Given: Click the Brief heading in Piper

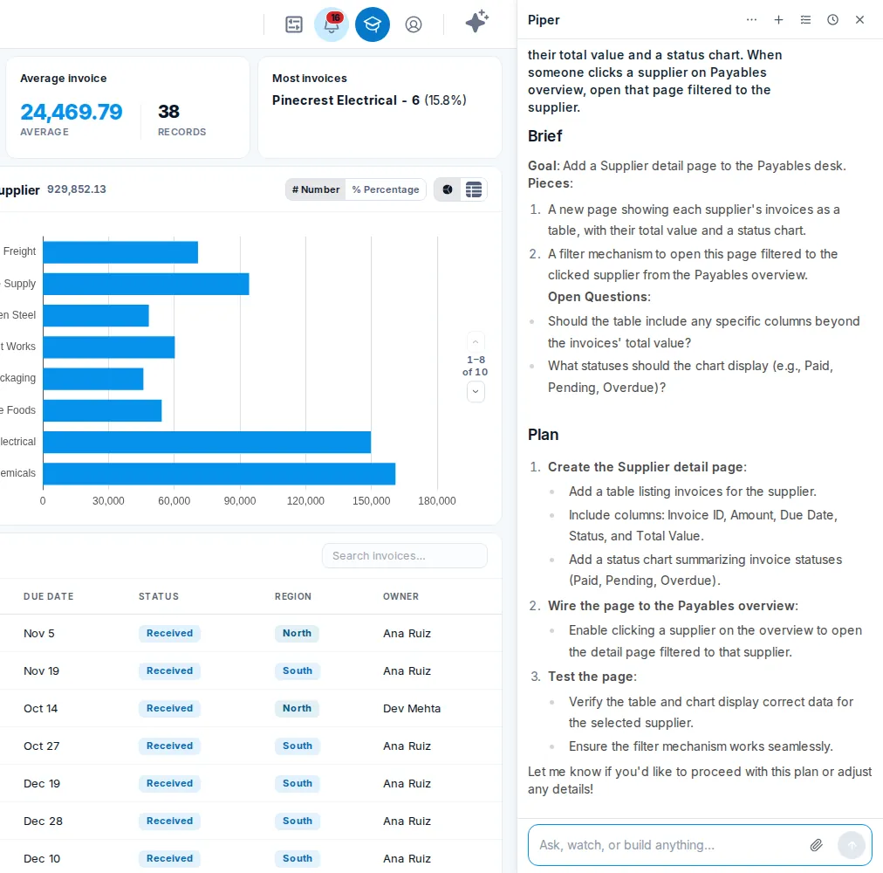Looking at the screenshot, I should [x=544, y=136].
